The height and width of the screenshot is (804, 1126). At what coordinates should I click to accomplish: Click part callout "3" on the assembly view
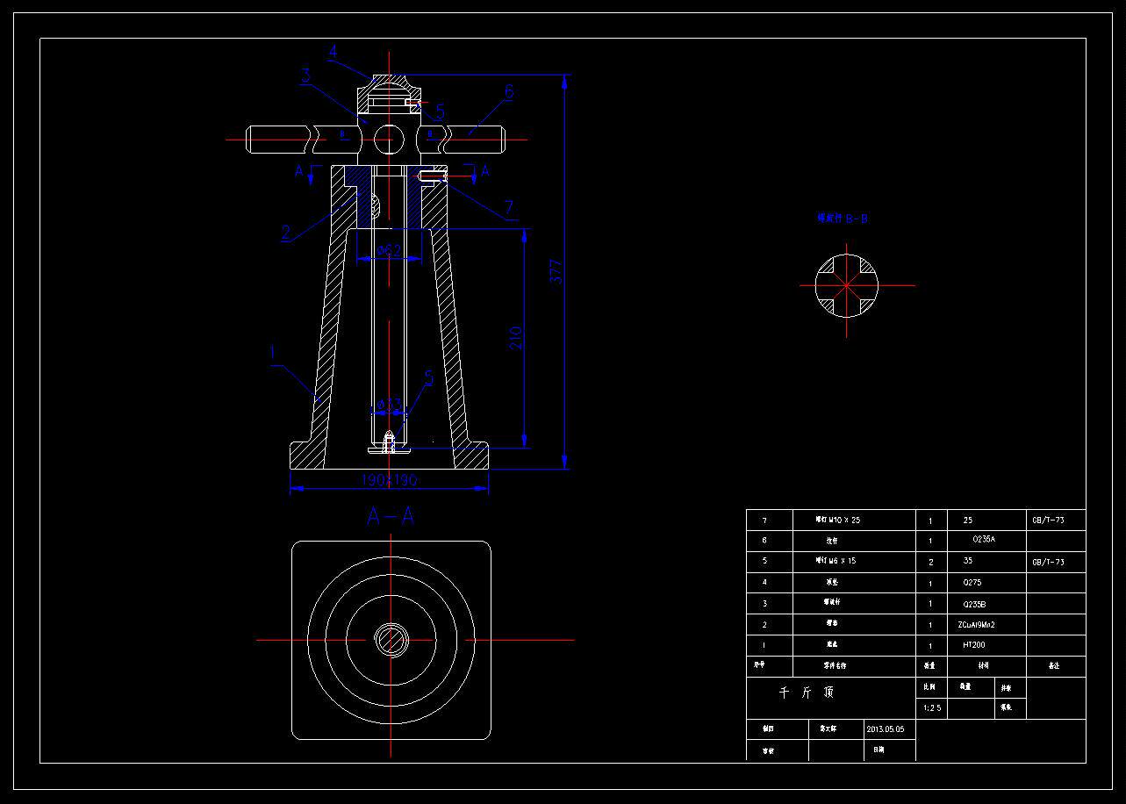pos(305,75)
